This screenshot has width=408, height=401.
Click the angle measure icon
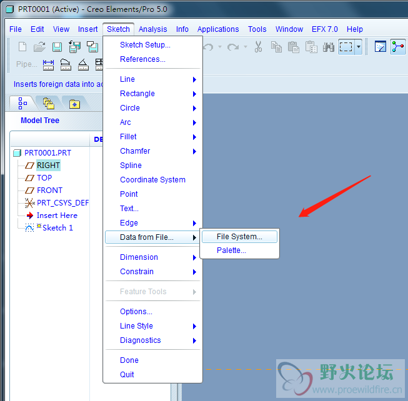click(x=83, y=65)
